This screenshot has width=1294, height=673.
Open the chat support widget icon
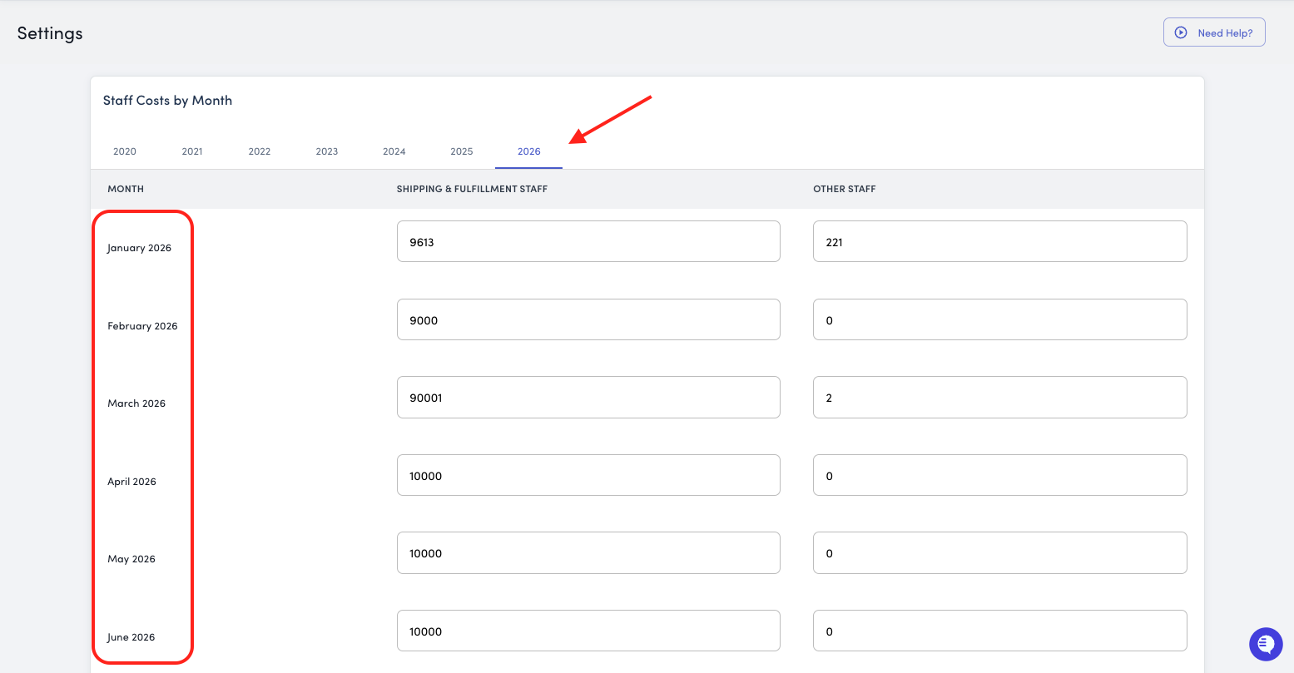(x=1266, y=644)
